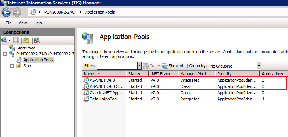Sort by the .NET Framework column header
The height and width of the screenshot is (137, 288).
163,74
